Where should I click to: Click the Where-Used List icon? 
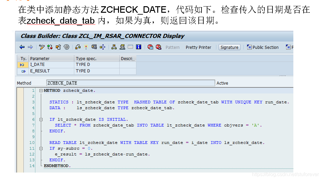pyautogui.click(x=78, y=47)
